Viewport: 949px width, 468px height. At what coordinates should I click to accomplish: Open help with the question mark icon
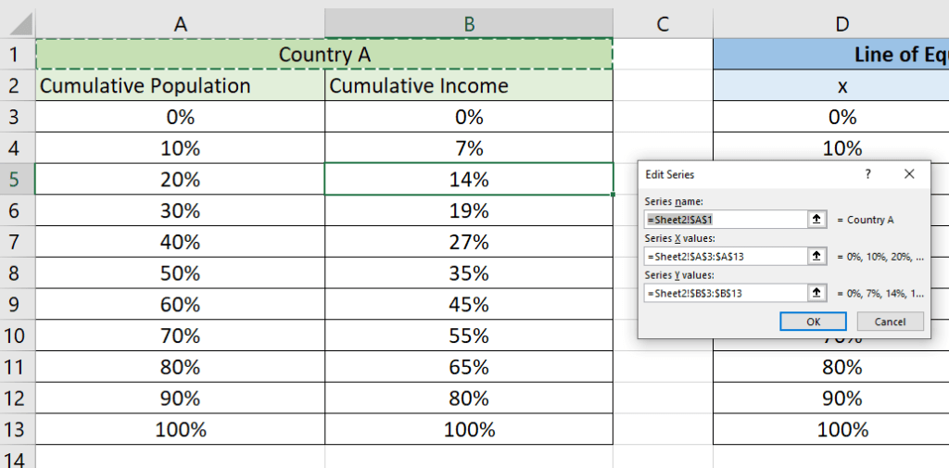coord(868,174)
